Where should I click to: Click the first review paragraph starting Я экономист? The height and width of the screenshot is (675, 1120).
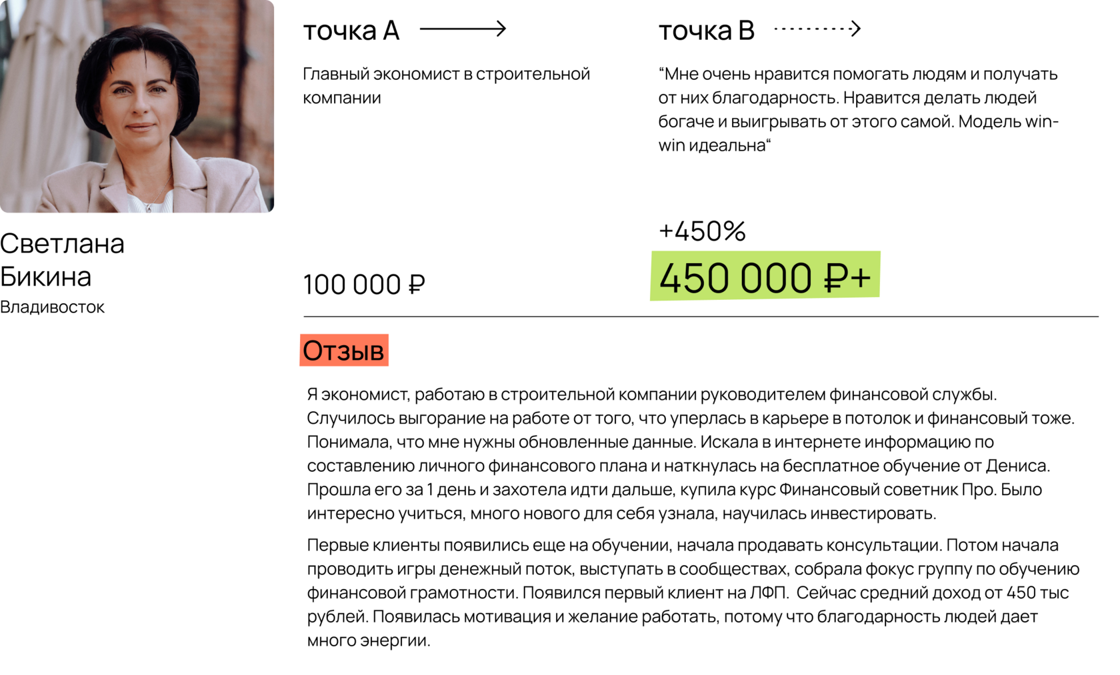click(690, 453)
